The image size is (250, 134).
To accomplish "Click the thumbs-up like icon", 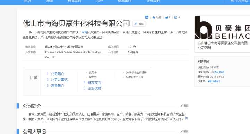I will click(x=166, y=17).
